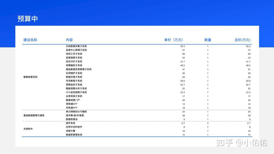The height and width of the screenshot is (154, 274).
Task: Click the 无线数据采集子系统 row text
Action: pyautogui.click(x=76, y=46)
